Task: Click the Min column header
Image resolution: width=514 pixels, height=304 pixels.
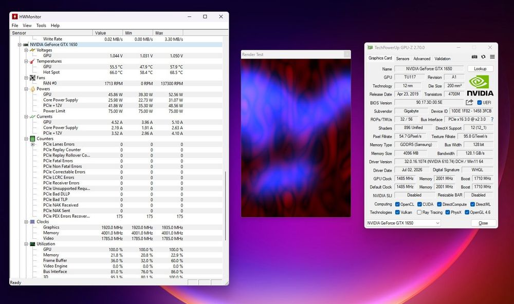Action: pyautogui.click(x=138, y=33)
